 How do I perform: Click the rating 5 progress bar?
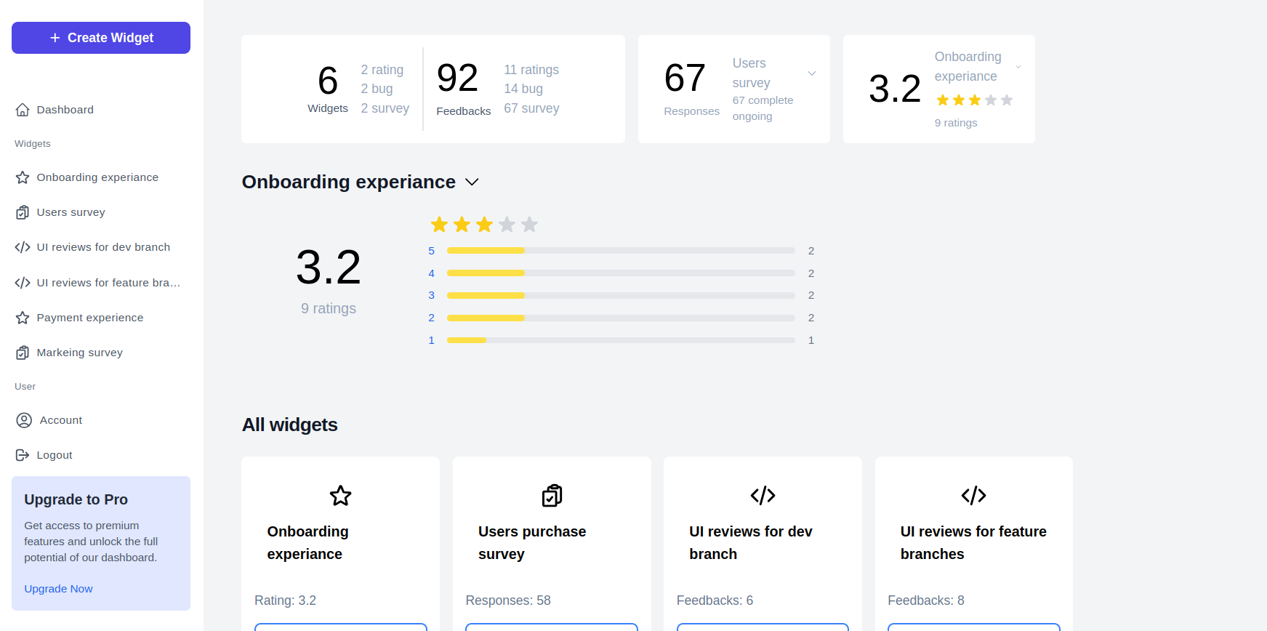coord(619,250)
